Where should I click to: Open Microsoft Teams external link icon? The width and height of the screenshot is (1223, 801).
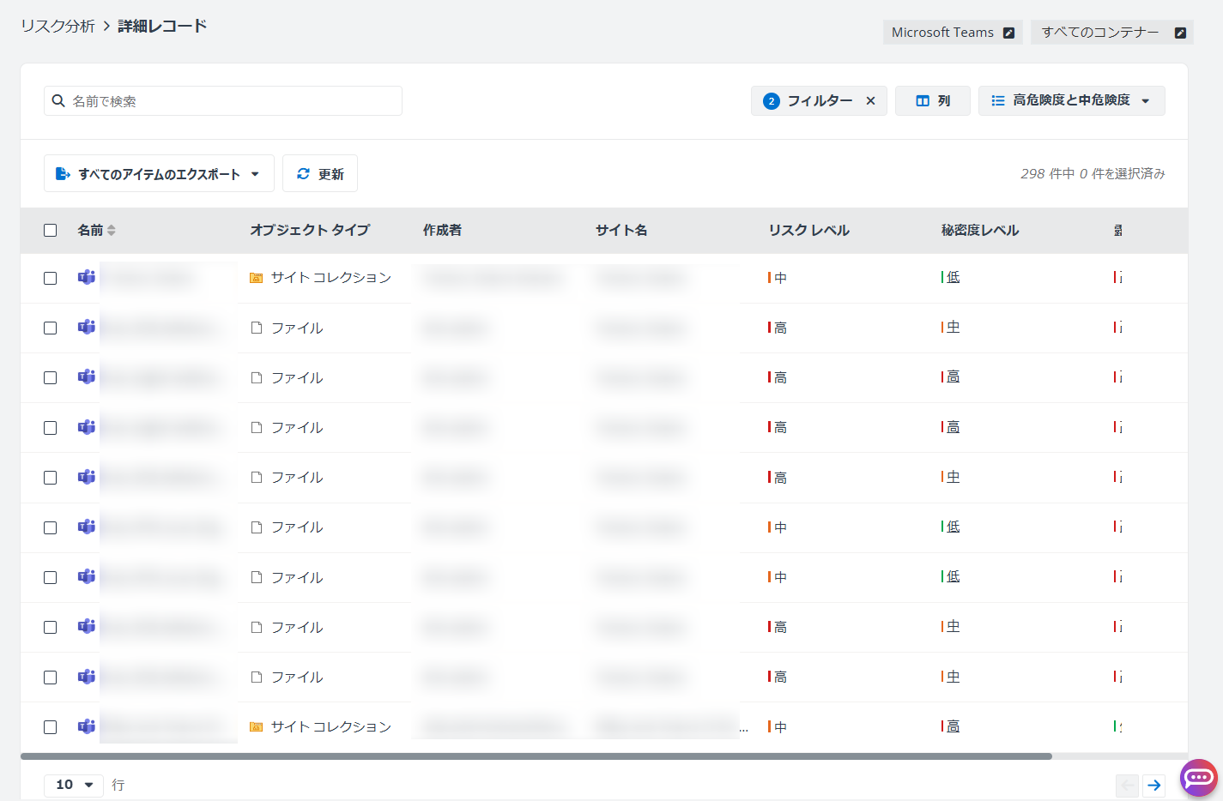(x=1008, y=33)
